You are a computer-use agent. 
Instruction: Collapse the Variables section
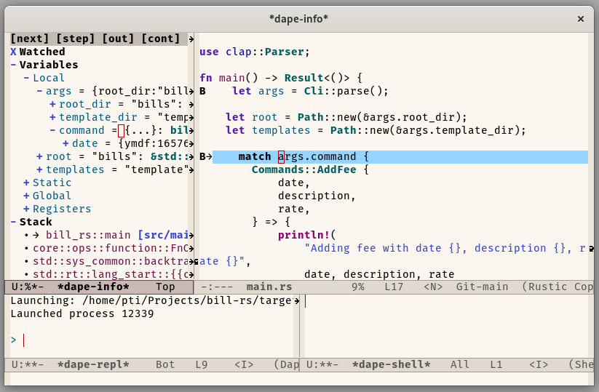13,65
